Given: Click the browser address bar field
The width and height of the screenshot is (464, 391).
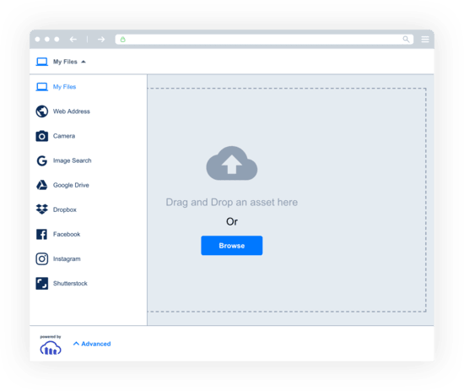Looking at the screenshot, I should 264,39.
